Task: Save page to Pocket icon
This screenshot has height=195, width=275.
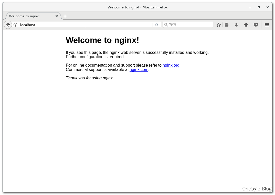Action: pyautogui.click(x=256, y=25)
